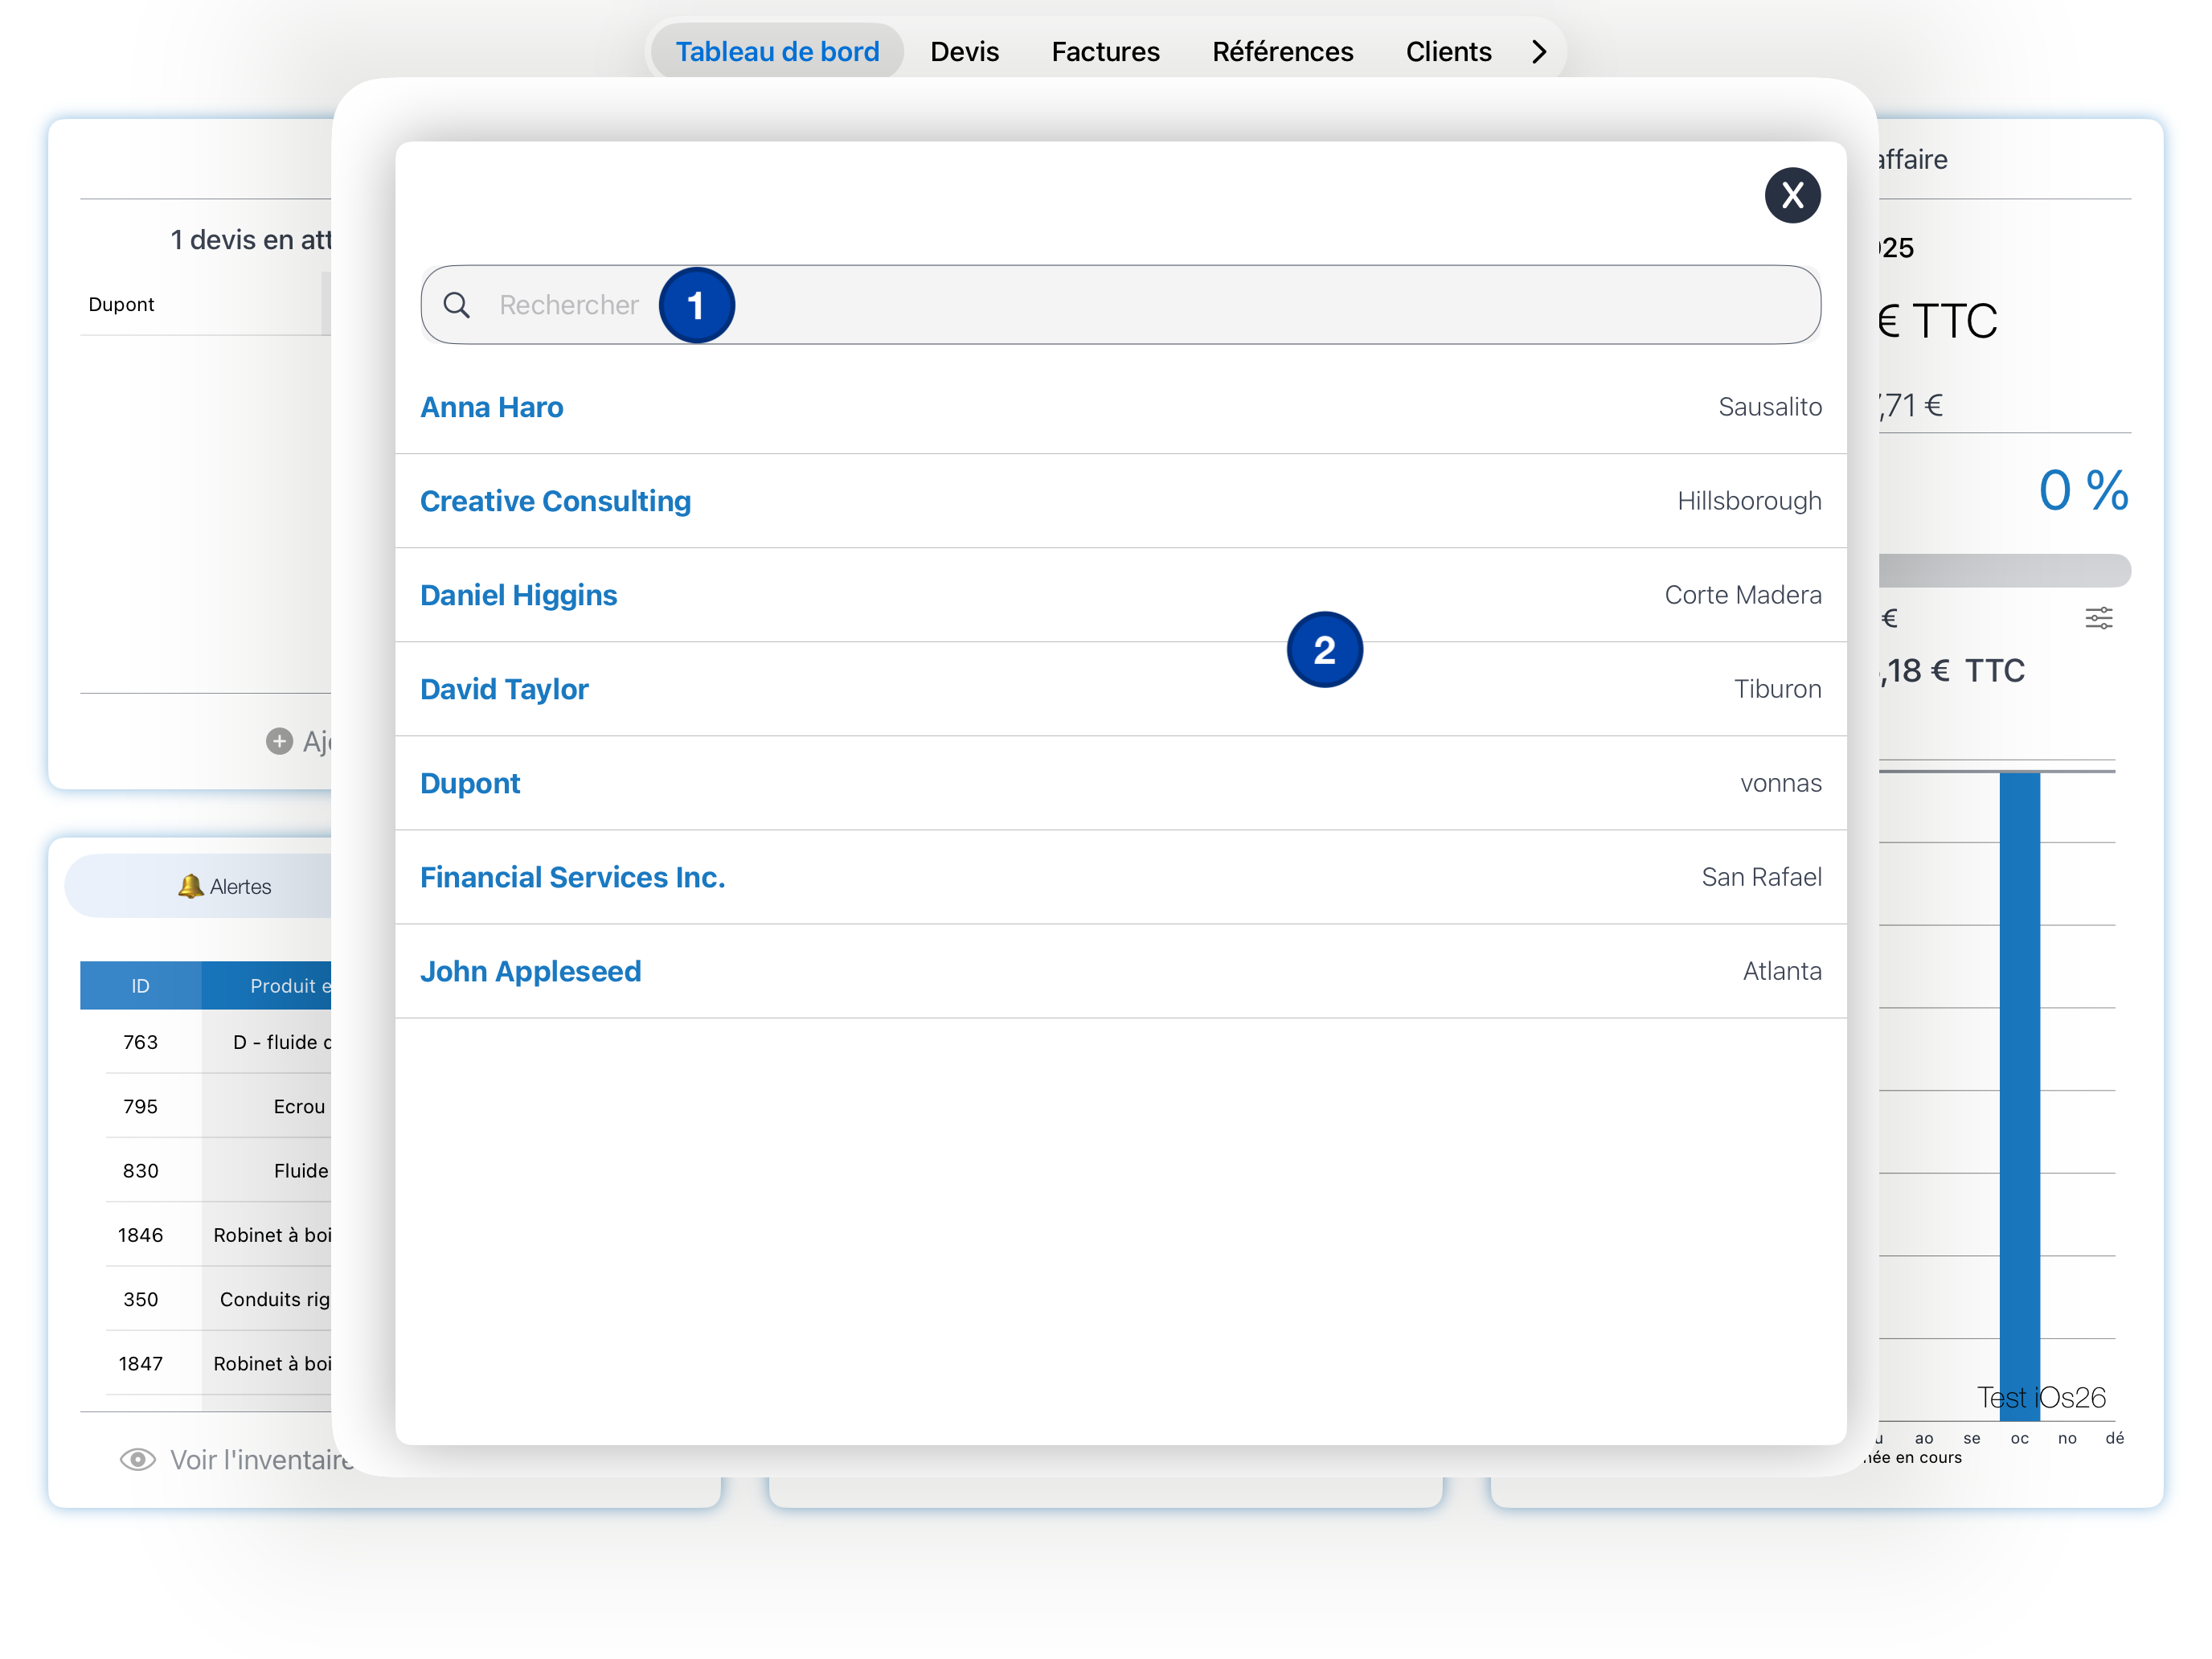
Task: Pick David Taylor in client list
Action: coord(504,689)
